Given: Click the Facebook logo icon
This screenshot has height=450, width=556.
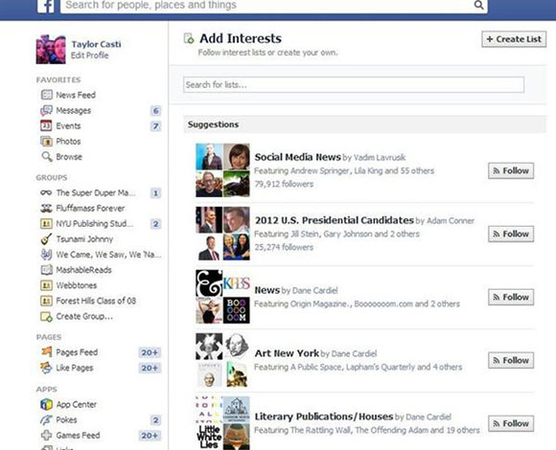Looking at the screenshot, I should coord(46,6).
